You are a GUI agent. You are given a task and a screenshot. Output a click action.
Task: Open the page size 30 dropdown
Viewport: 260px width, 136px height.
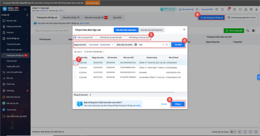pos(233,132)
